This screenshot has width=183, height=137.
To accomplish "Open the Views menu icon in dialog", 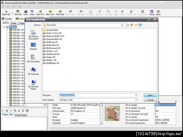I will click(x=140, y=25).
